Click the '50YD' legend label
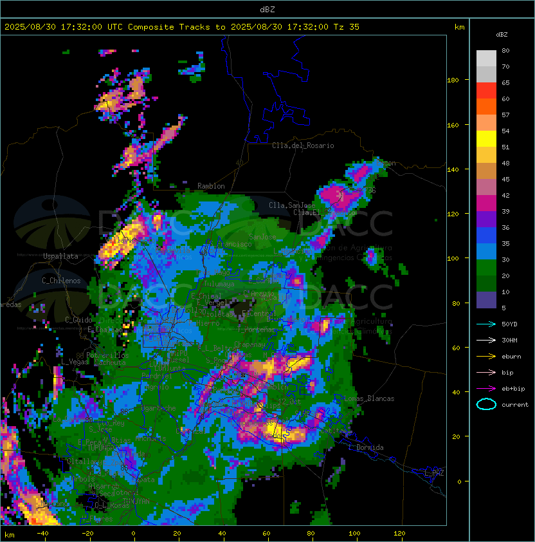 click(509, 324)
